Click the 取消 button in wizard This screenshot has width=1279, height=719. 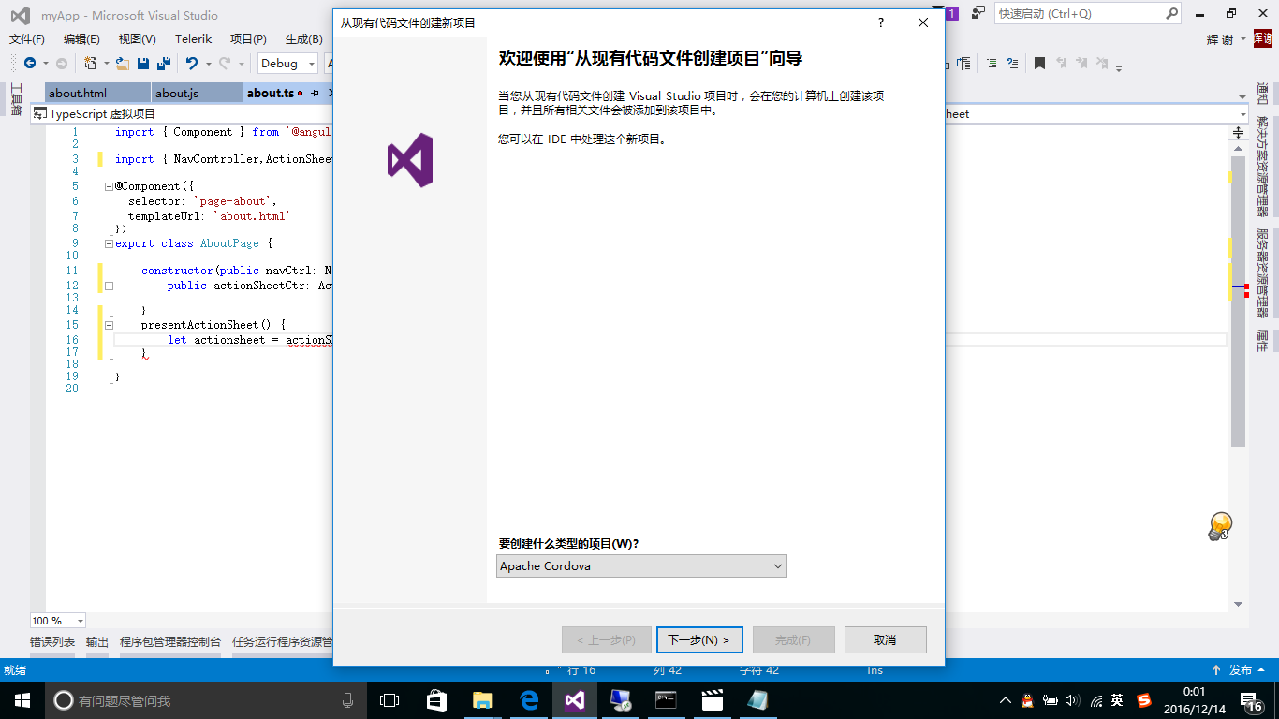click(x=885, y=640)
